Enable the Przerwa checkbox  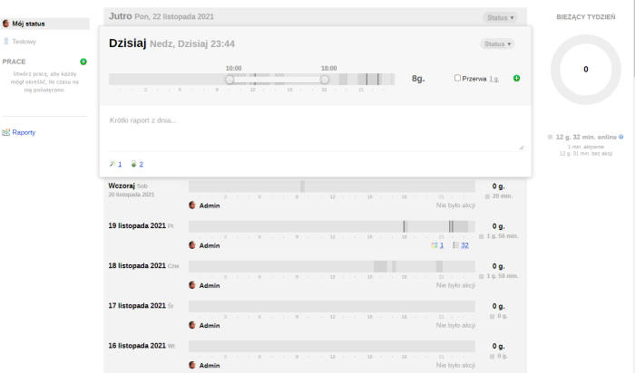coord(458,79)
